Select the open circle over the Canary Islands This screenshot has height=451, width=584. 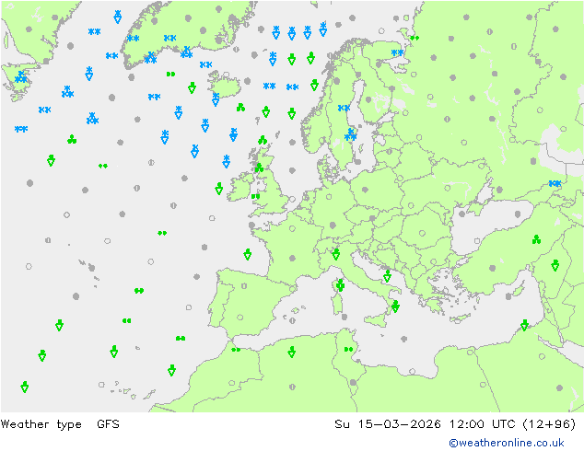101,385
